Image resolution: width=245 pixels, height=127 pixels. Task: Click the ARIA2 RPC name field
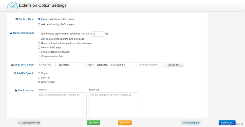[47, 65]
